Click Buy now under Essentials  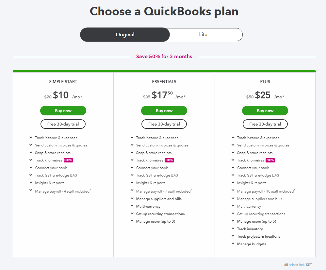tap(164, 111)
